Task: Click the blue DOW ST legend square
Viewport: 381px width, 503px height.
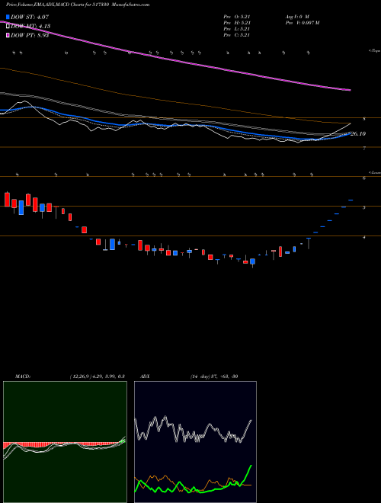Action: point(8,18)
